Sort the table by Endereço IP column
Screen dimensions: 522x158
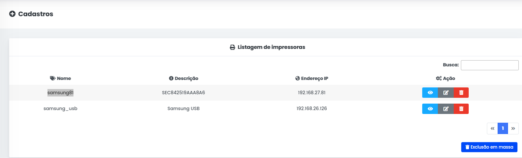(x=312, y=78)
